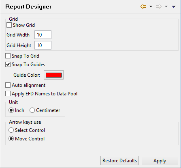Choose the Move Control radio button

point(11,139)
